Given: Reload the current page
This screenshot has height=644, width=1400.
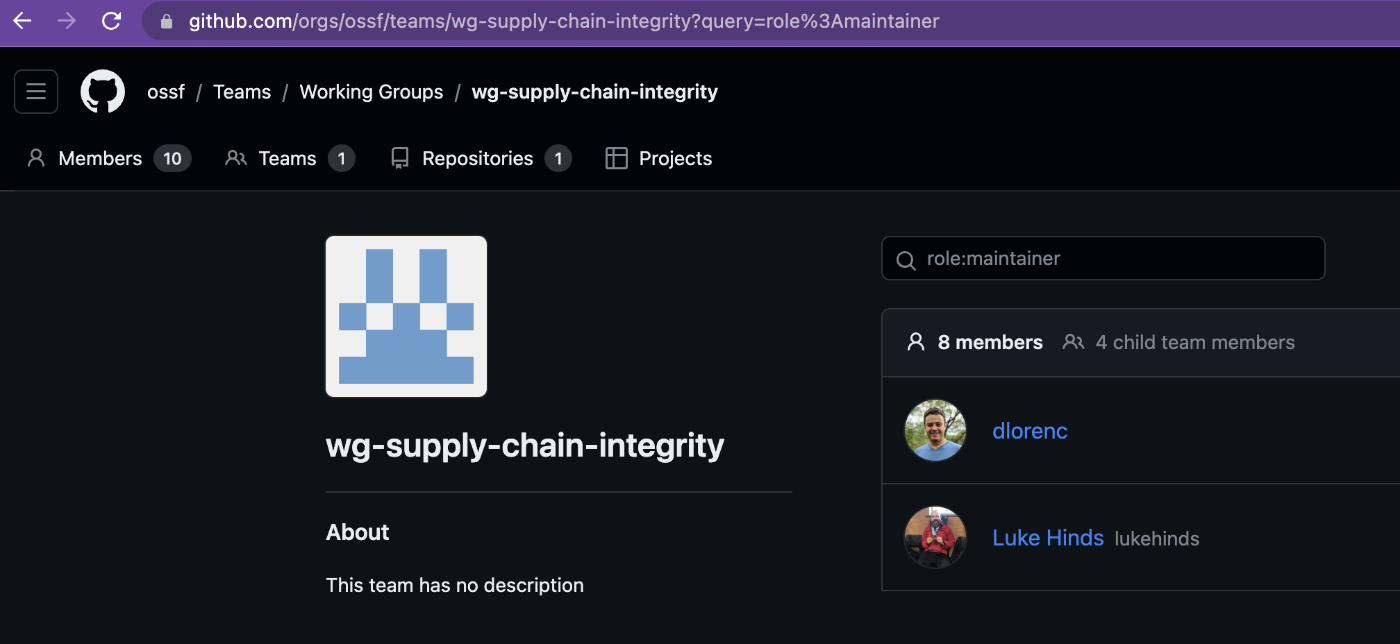Looking at the screenshot, I should coord(112,22).
